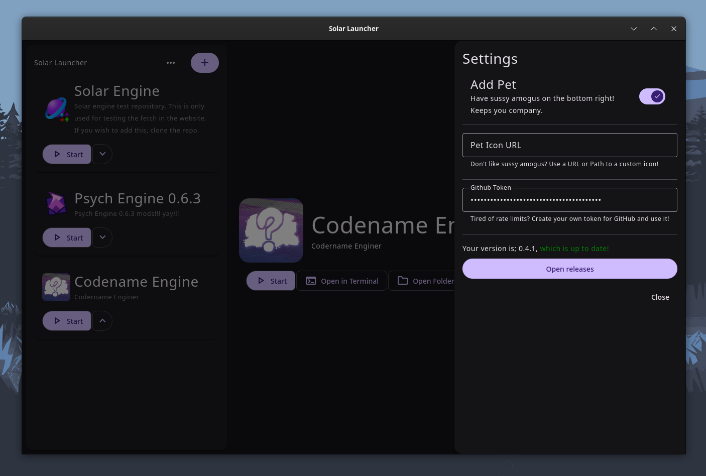The image size is (706, 476).
Task: Expand options for Psych Engine 0.6.3
Action: point(102,237)
